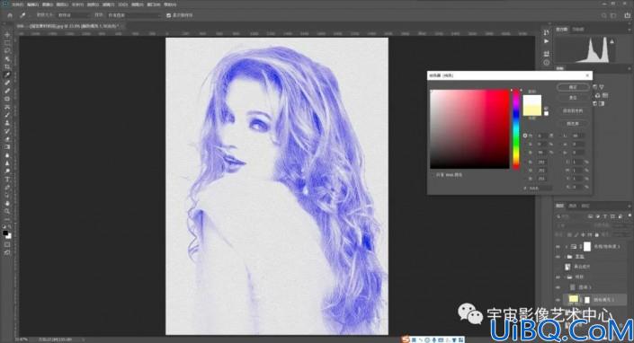Hide the lower layer group
This screenshot has width=634, height=343.
(x=558, y=277)
